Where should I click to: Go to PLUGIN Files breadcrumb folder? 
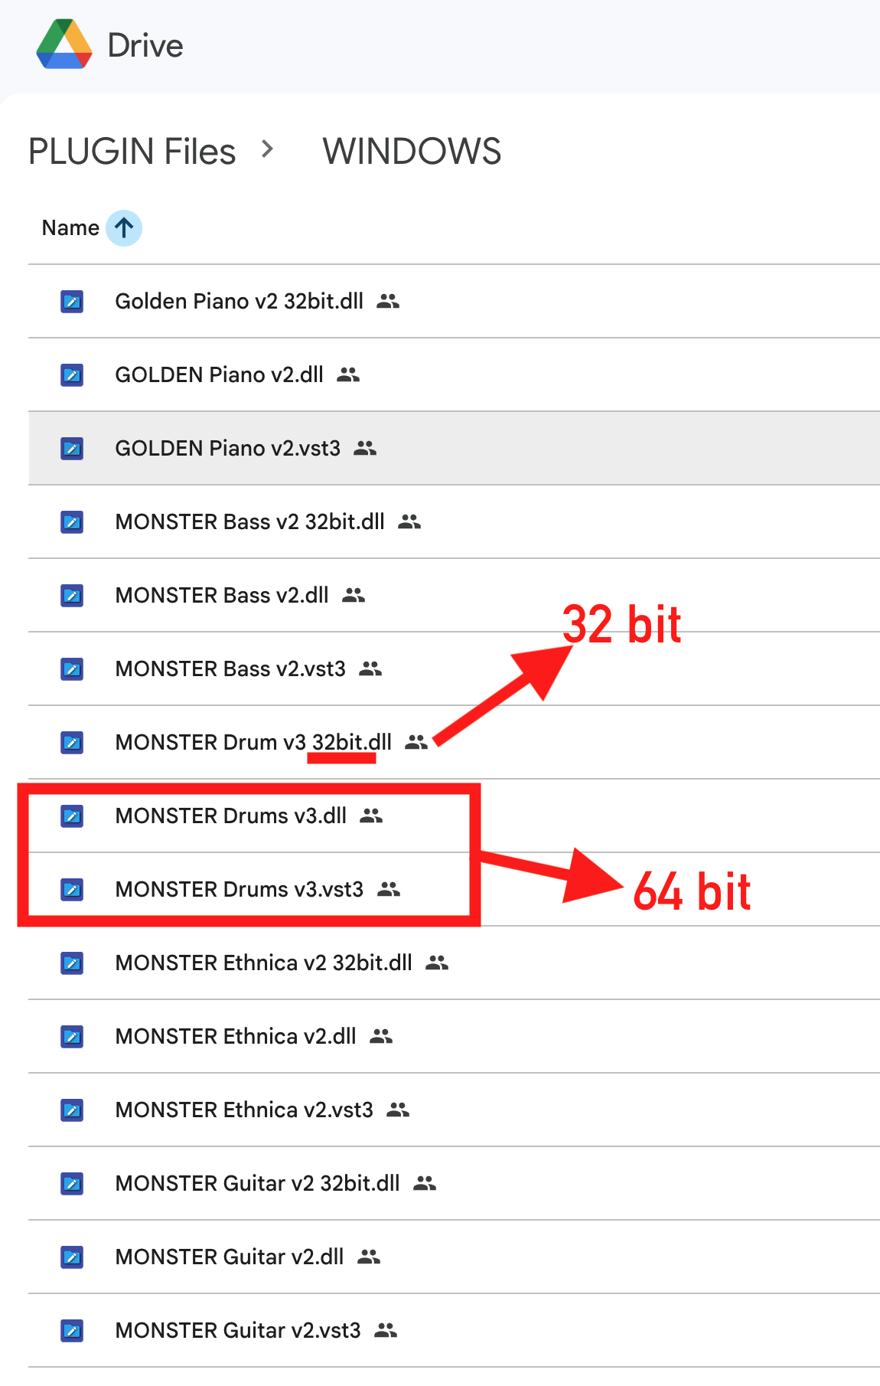click(132, 151)
